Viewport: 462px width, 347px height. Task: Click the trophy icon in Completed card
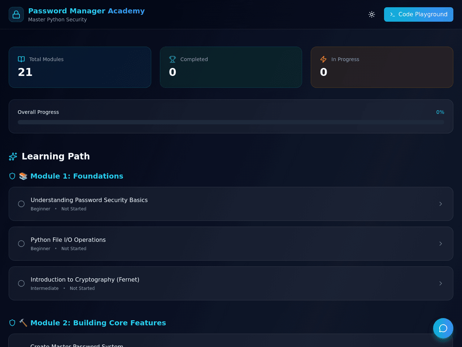pyautogui.click(x=173, y=59)
